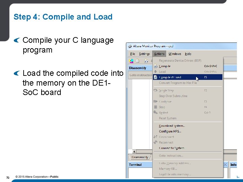Click the Info panel header
This screenshot has width=243, height=182.
coord(233,165)
